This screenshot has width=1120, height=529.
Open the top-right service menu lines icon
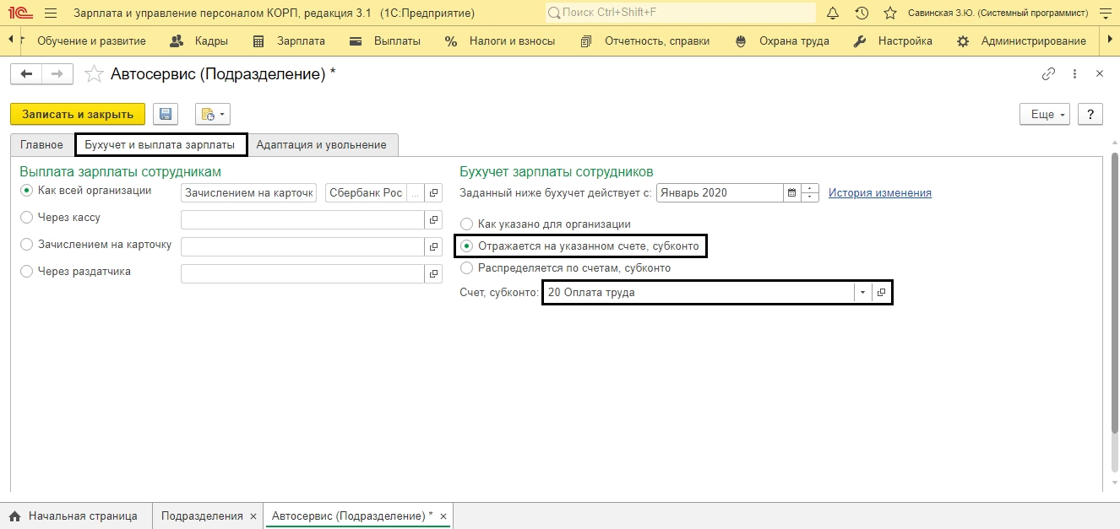[x=1104, y=13]
